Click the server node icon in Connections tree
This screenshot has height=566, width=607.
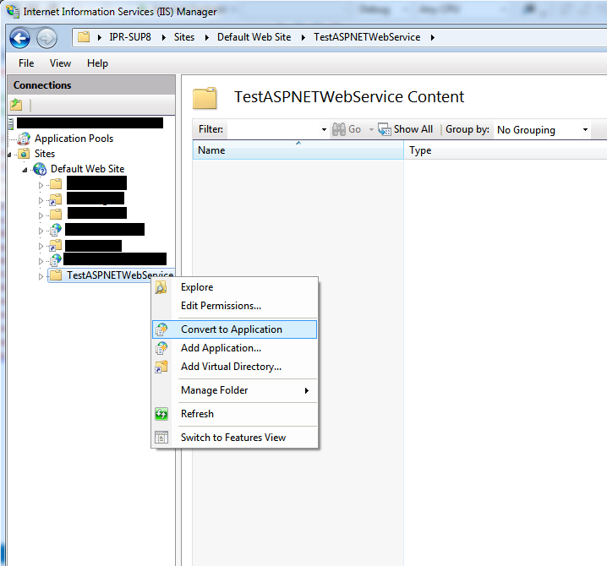coord(11,123)
